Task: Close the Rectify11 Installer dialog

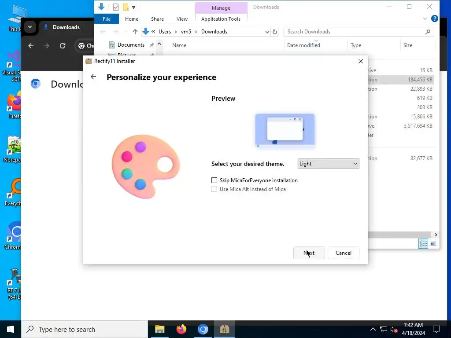Action: tap(360, 61)
